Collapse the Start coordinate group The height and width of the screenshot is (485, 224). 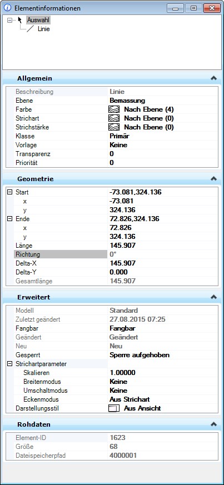(x=9, y=192)
